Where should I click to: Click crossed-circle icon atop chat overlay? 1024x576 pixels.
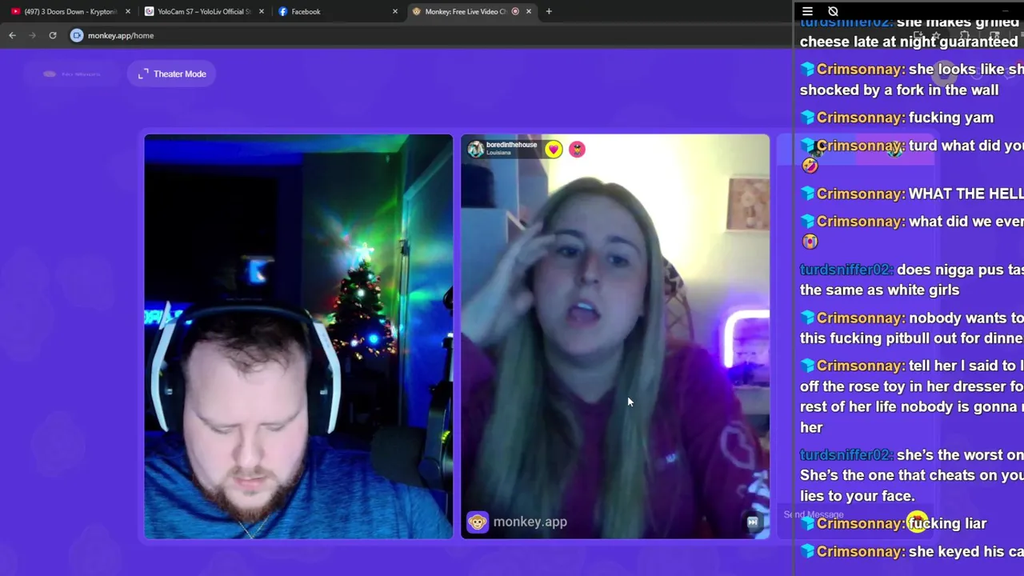click(833, 11)
